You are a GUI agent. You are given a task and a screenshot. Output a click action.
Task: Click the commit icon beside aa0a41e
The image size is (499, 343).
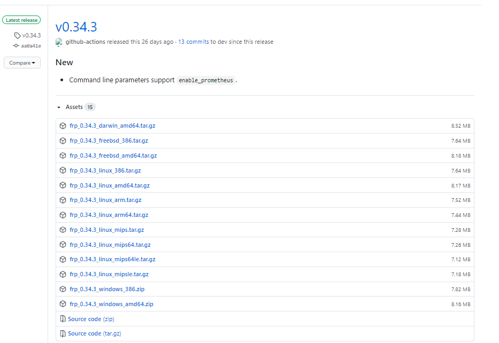[16, 46]
